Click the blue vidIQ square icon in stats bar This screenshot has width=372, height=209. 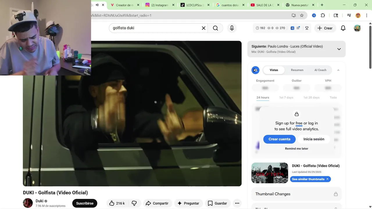tap(292, 28)
